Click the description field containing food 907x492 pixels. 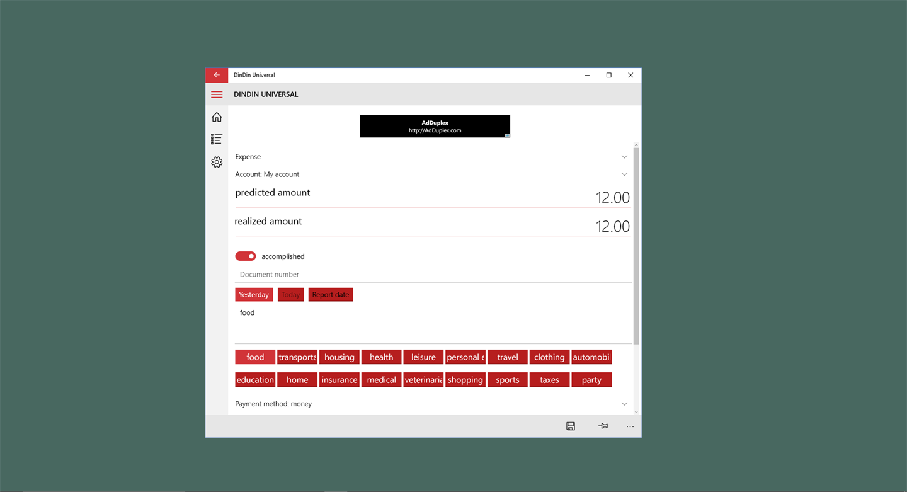click(433, 324)
